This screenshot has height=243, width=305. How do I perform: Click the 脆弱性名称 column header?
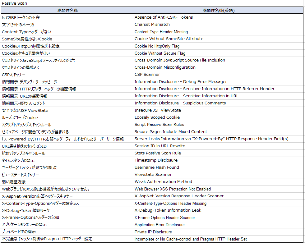67,11
